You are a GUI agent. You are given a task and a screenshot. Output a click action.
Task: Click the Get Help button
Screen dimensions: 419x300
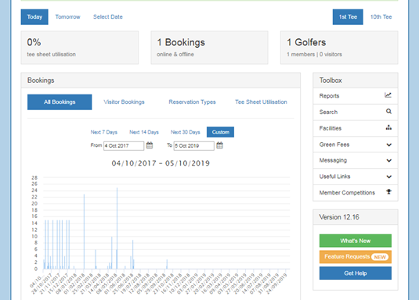pos(356,273)
